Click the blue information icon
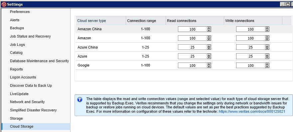Screen dimensions: 293x132 point(79,99)
